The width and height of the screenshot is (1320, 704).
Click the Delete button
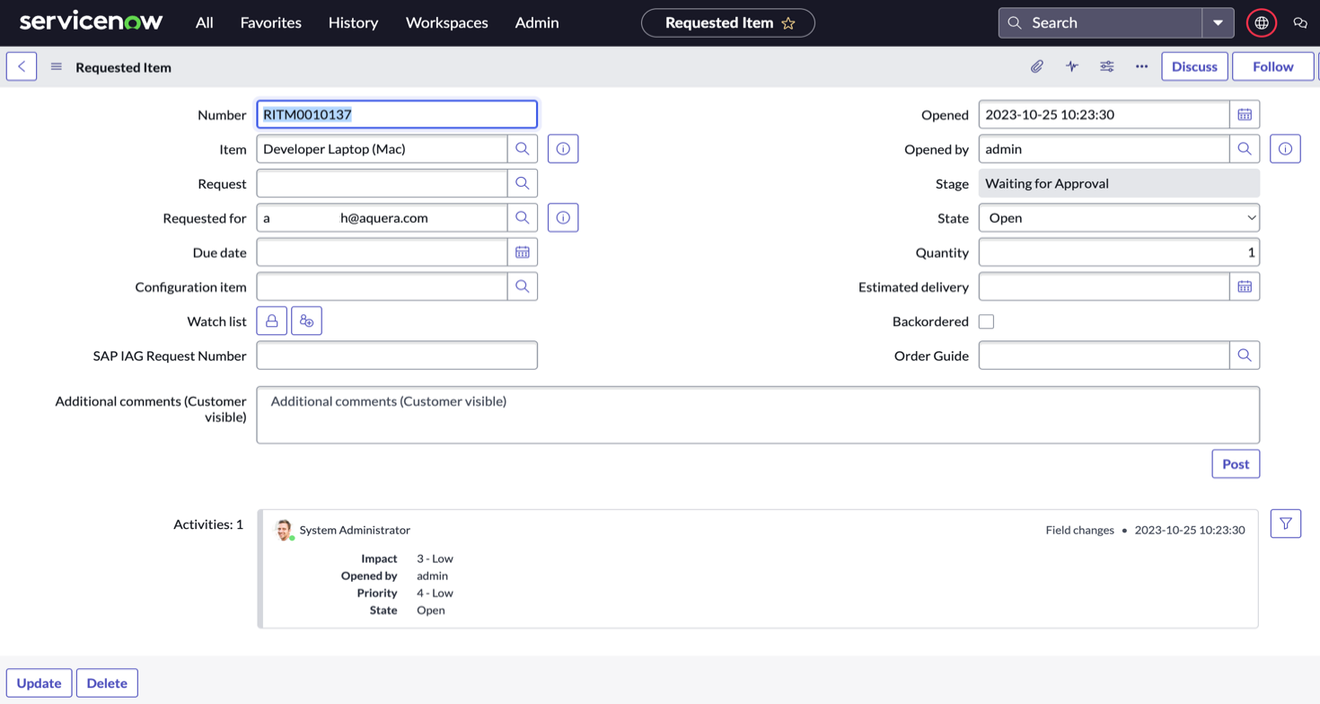(x=107, y=683)
